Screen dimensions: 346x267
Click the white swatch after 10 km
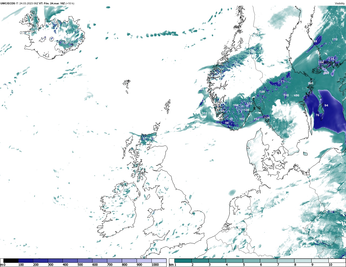tap(337, 261)
